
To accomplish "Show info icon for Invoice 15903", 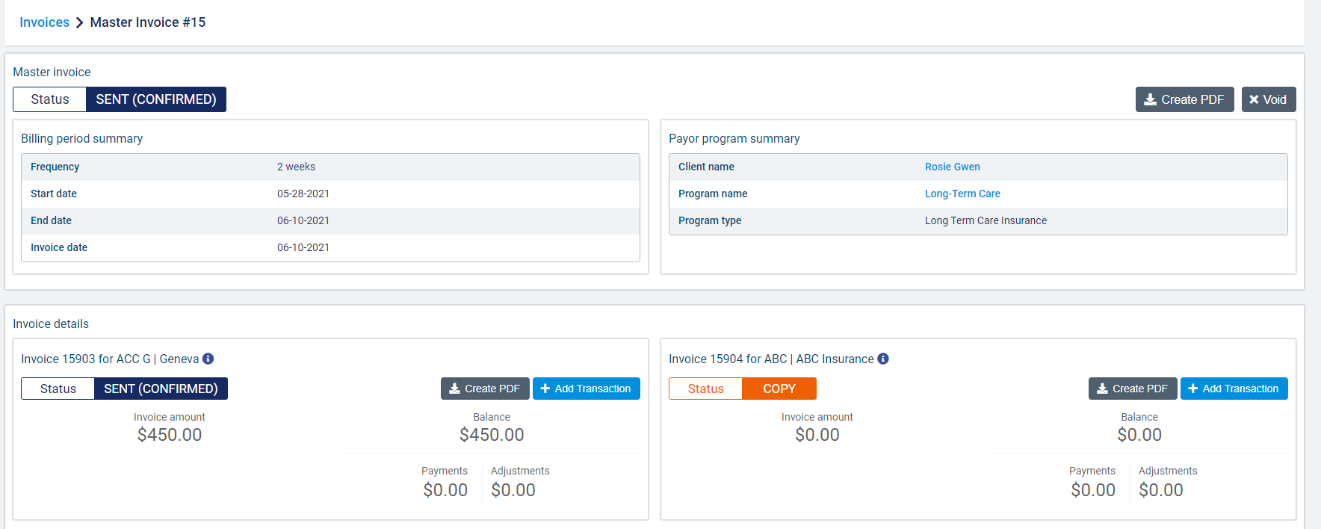I will pos(208,359).
